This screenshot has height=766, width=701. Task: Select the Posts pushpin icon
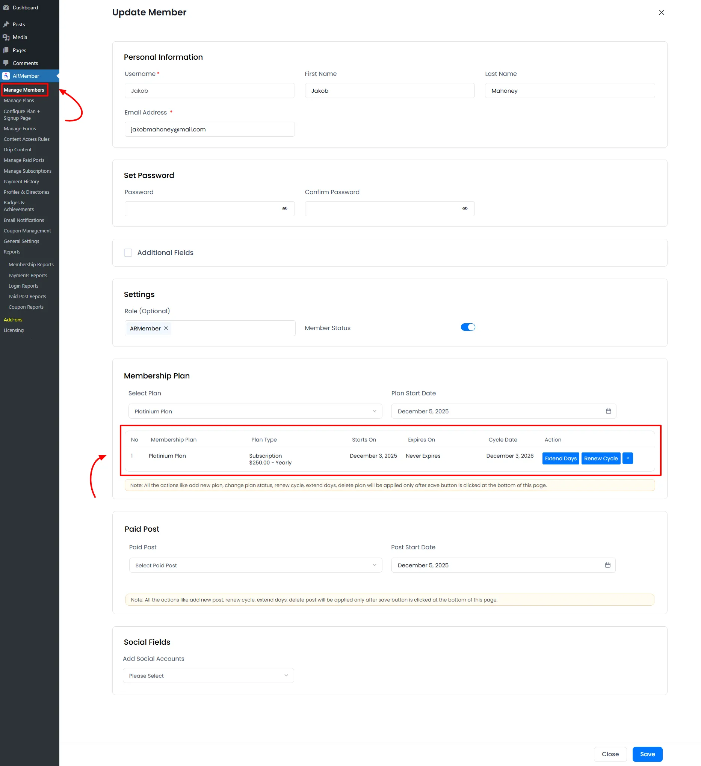(x=6, y=24)
